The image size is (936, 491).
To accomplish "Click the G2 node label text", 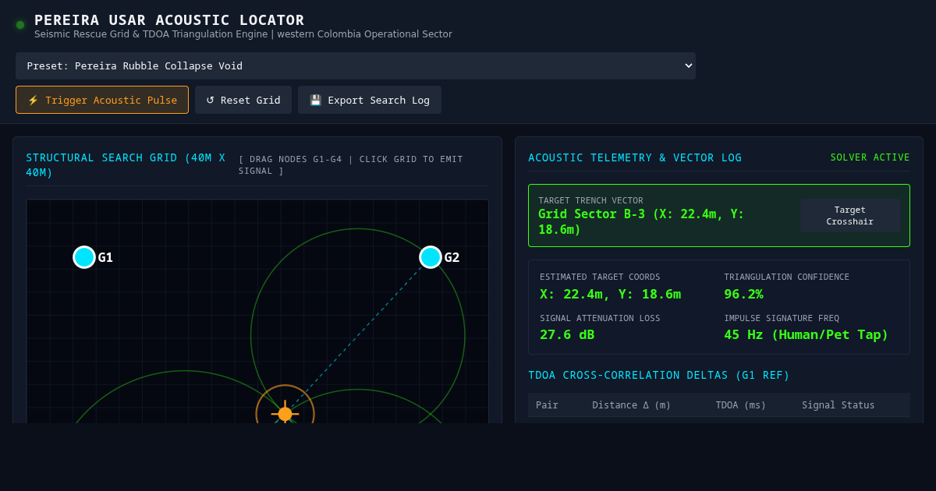I will pos(452,257).
